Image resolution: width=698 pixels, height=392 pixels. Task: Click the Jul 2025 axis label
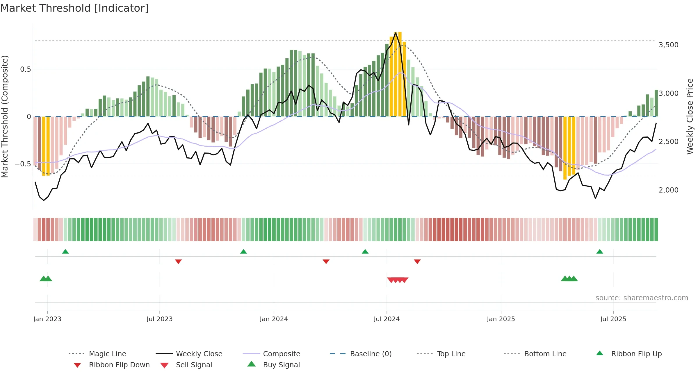(x=613, y=319)
